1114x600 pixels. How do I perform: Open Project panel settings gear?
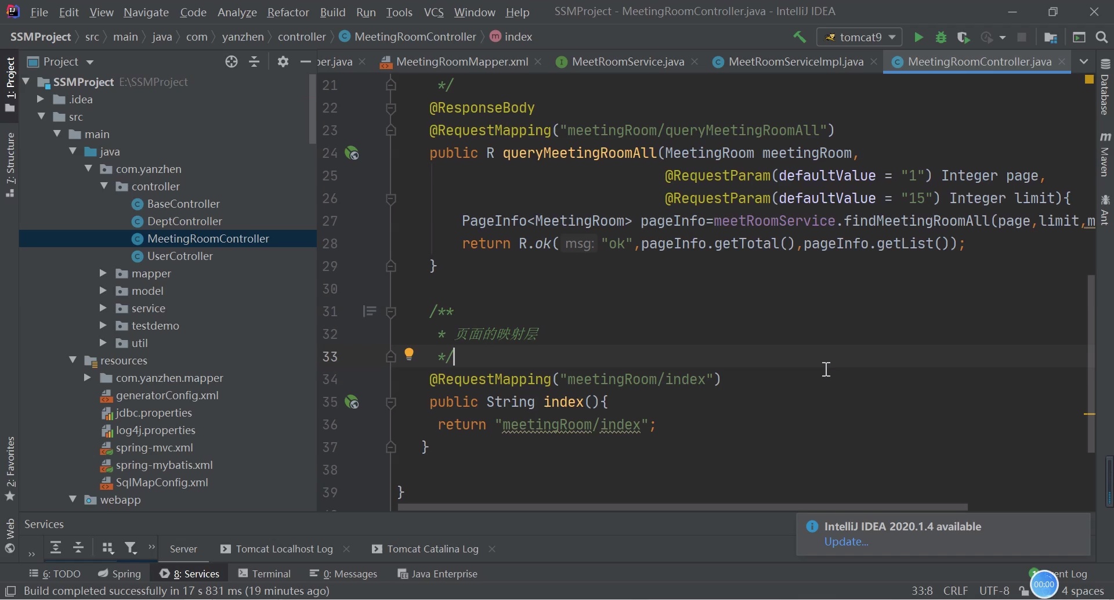283,62
